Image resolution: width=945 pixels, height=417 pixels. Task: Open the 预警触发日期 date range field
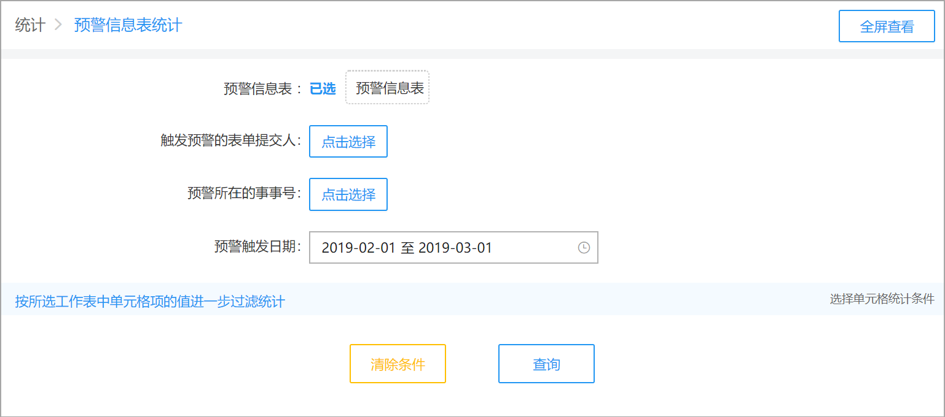tap(453, 248)
